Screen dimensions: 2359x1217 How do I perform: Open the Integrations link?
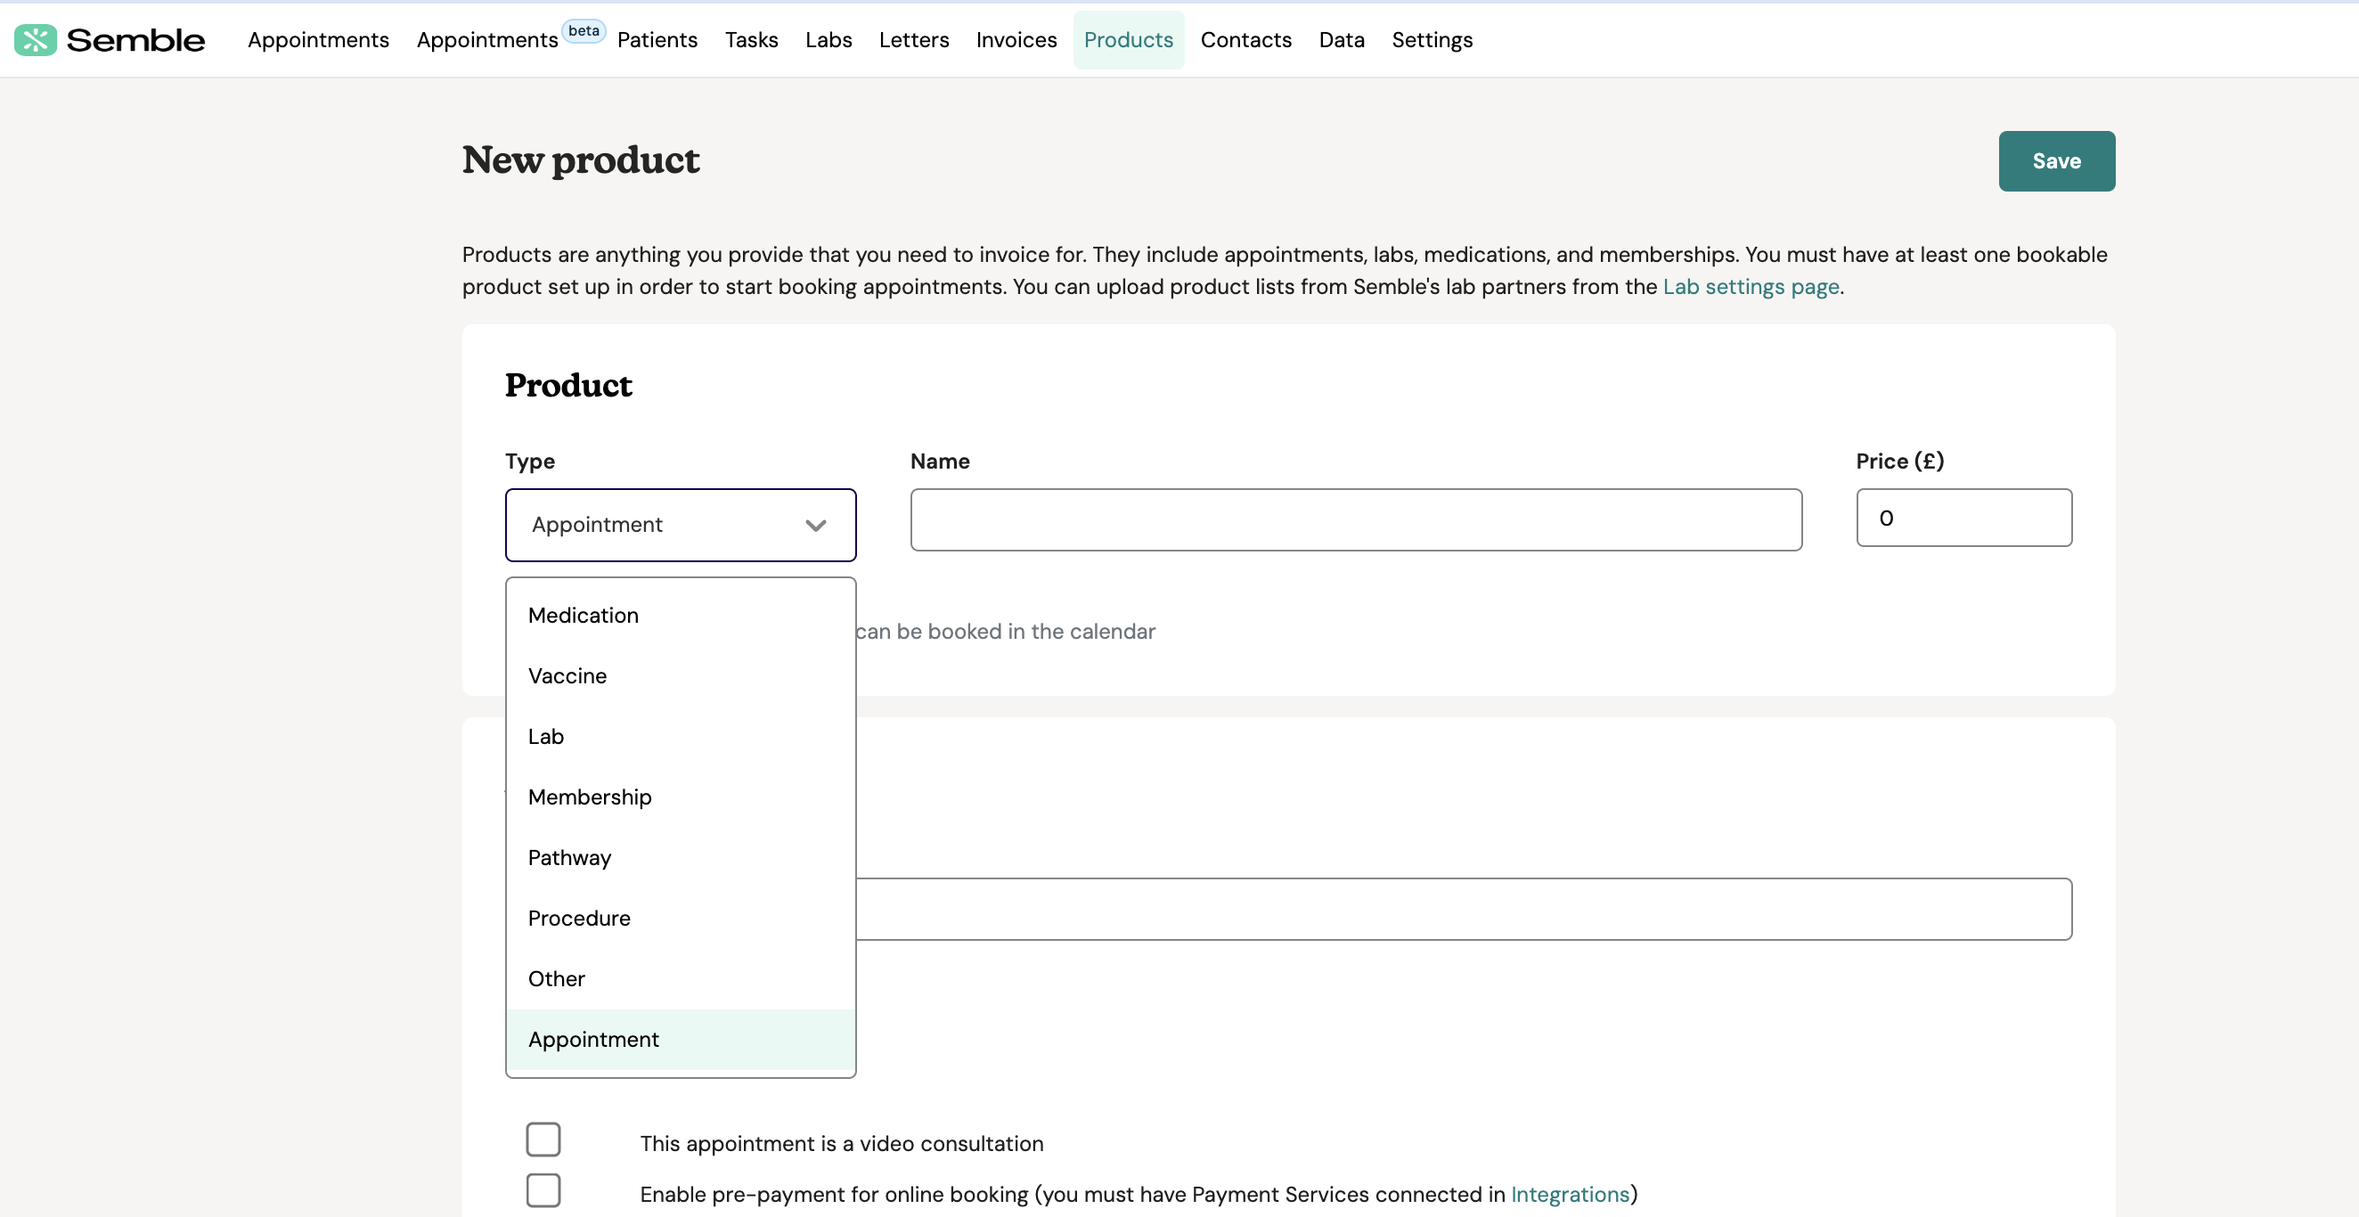coord(1570,1194)
